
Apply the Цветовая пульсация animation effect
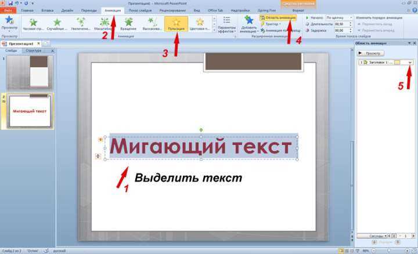tap(200, 24)
